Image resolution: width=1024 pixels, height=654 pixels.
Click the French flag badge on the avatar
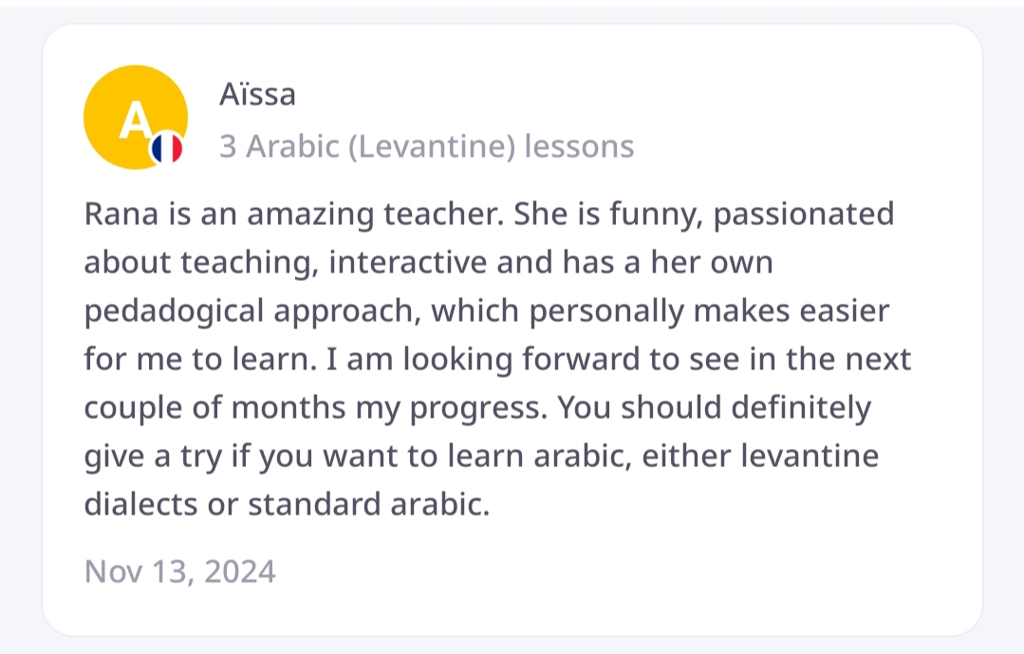tap(167, 147)
